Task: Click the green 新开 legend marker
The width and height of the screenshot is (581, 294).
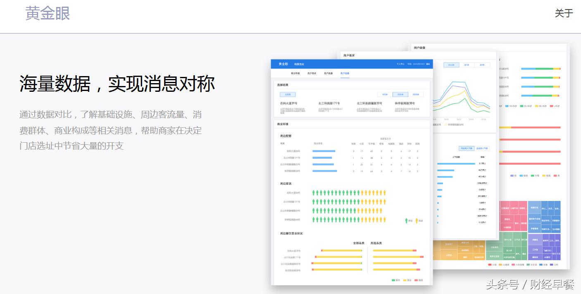Action: pos(393,280)
